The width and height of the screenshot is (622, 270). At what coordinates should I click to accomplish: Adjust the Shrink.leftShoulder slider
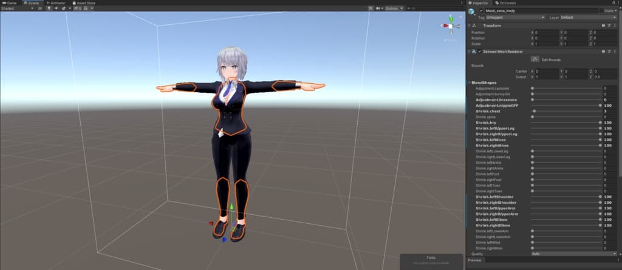point(566,197)
